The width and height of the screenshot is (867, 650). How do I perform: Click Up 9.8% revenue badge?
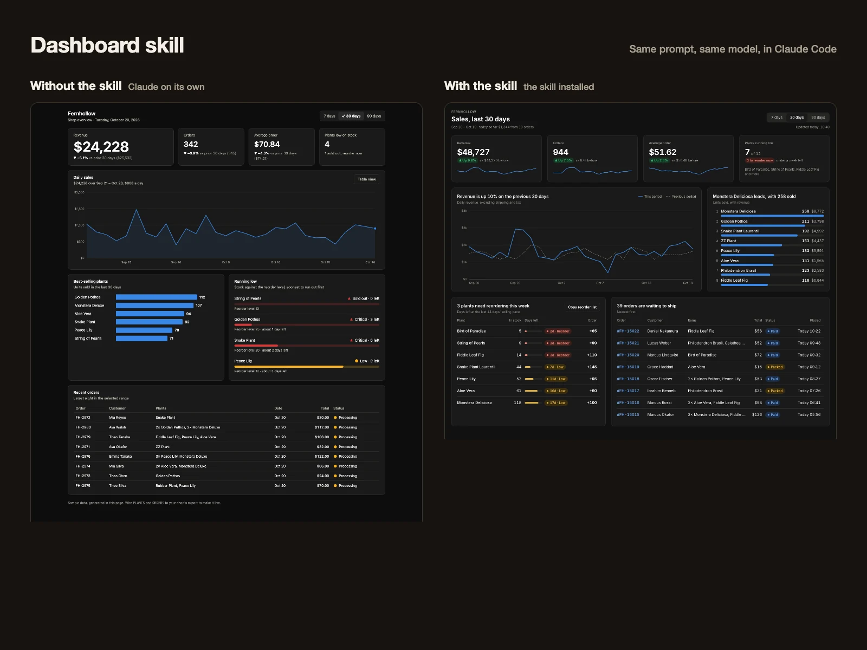(467, 160)
